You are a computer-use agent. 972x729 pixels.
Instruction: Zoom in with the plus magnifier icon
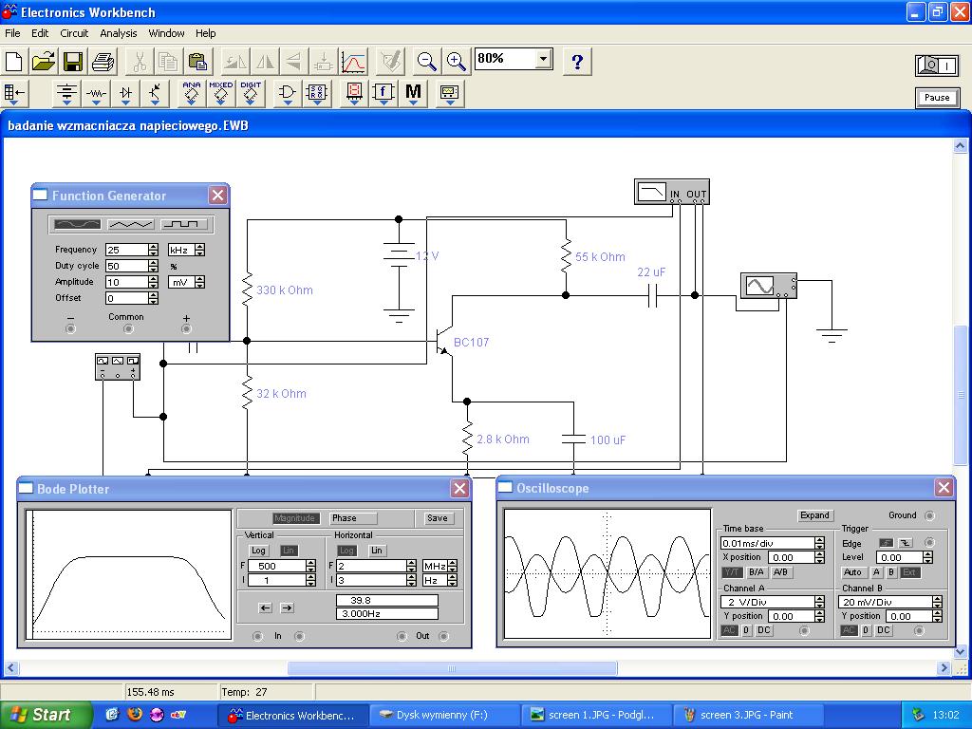coord(457,62)
